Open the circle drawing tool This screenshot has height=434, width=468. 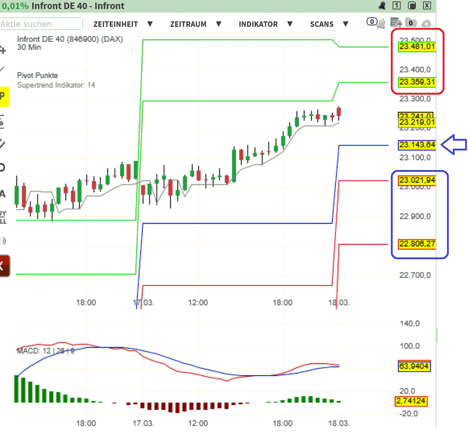[x=3, y=167]
